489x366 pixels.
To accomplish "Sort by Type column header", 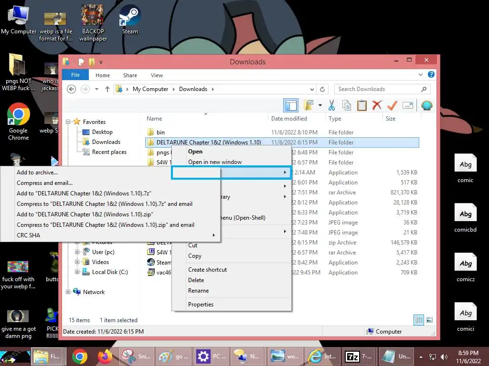I will tap(354, 119).
